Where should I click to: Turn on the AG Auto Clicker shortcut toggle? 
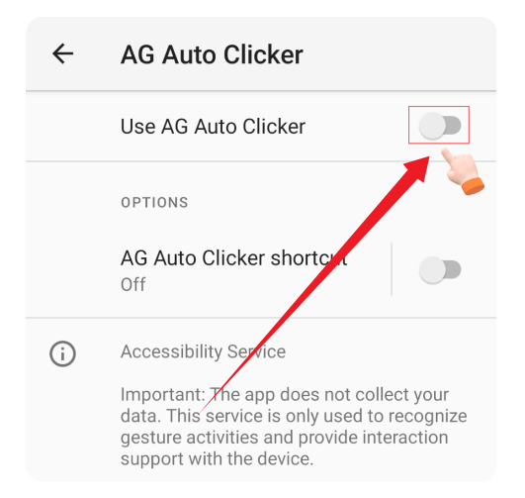click(440, 270)
